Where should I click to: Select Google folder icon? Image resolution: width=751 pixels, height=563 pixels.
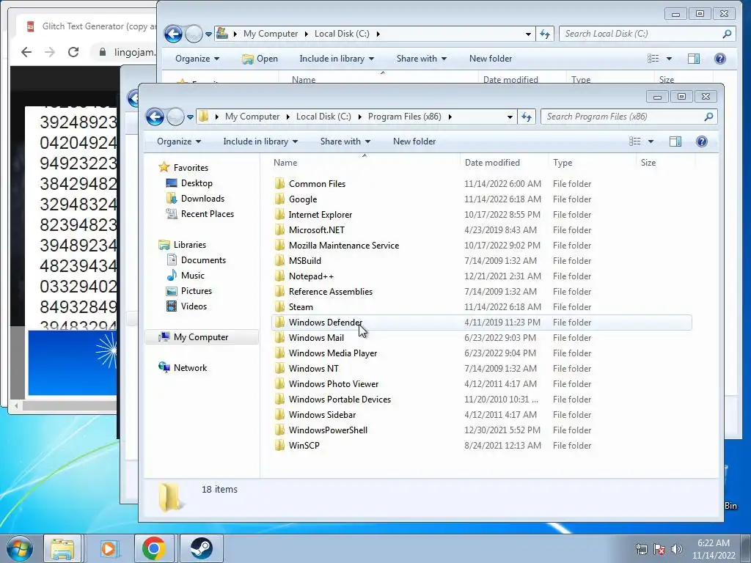click(279, 199)
